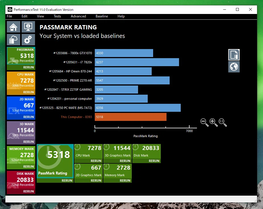Click the 'PassMark Rating' axis title
The width and height of the screenshot is (263, 209).
click(x=145, y=136)
